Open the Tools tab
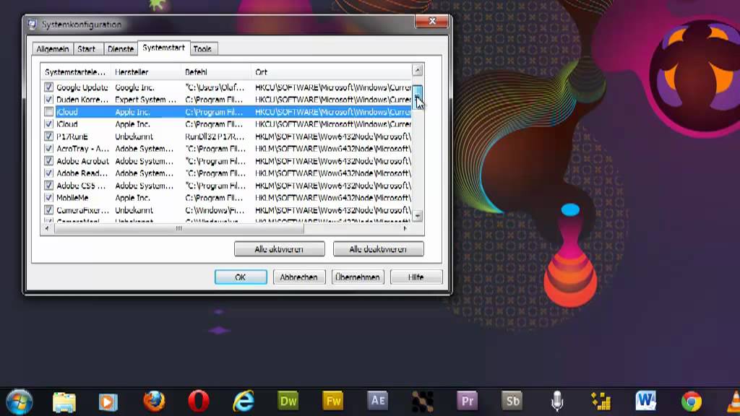This screenshot has width=740, height=416. click(x=202, y=49)
